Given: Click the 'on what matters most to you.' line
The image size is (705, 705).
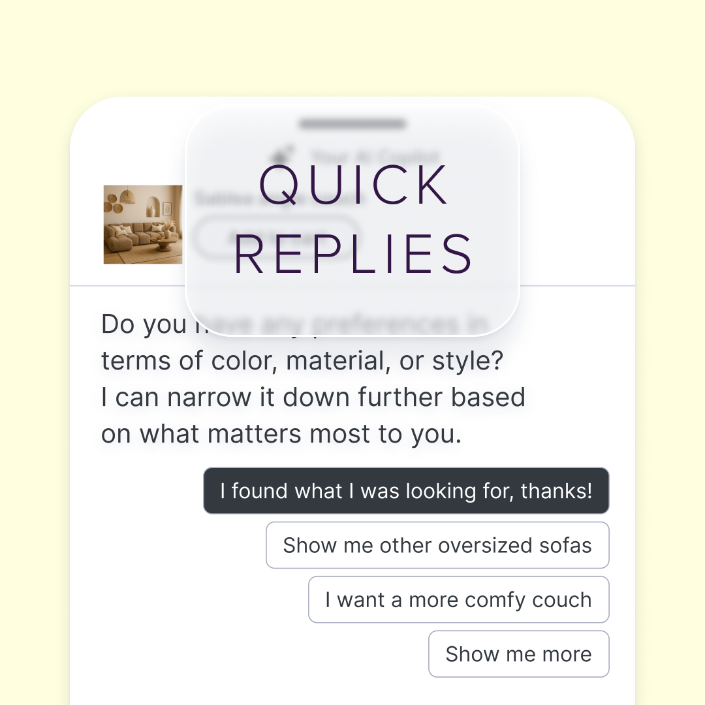Looking at the screenshot, I should [x=281, y=434].
